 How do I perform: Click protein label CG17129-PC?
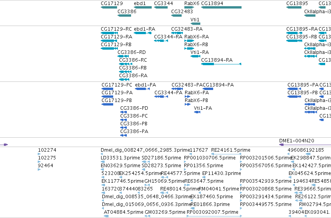tap(117, 85)
